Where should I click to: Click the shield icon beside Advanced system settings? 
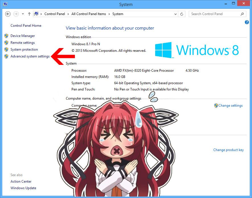6,56
